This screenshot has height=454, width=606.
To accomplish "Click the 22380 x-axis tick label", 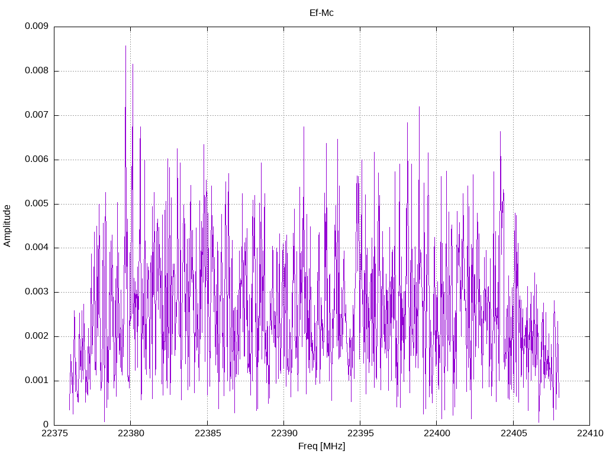I will point(131,433).
